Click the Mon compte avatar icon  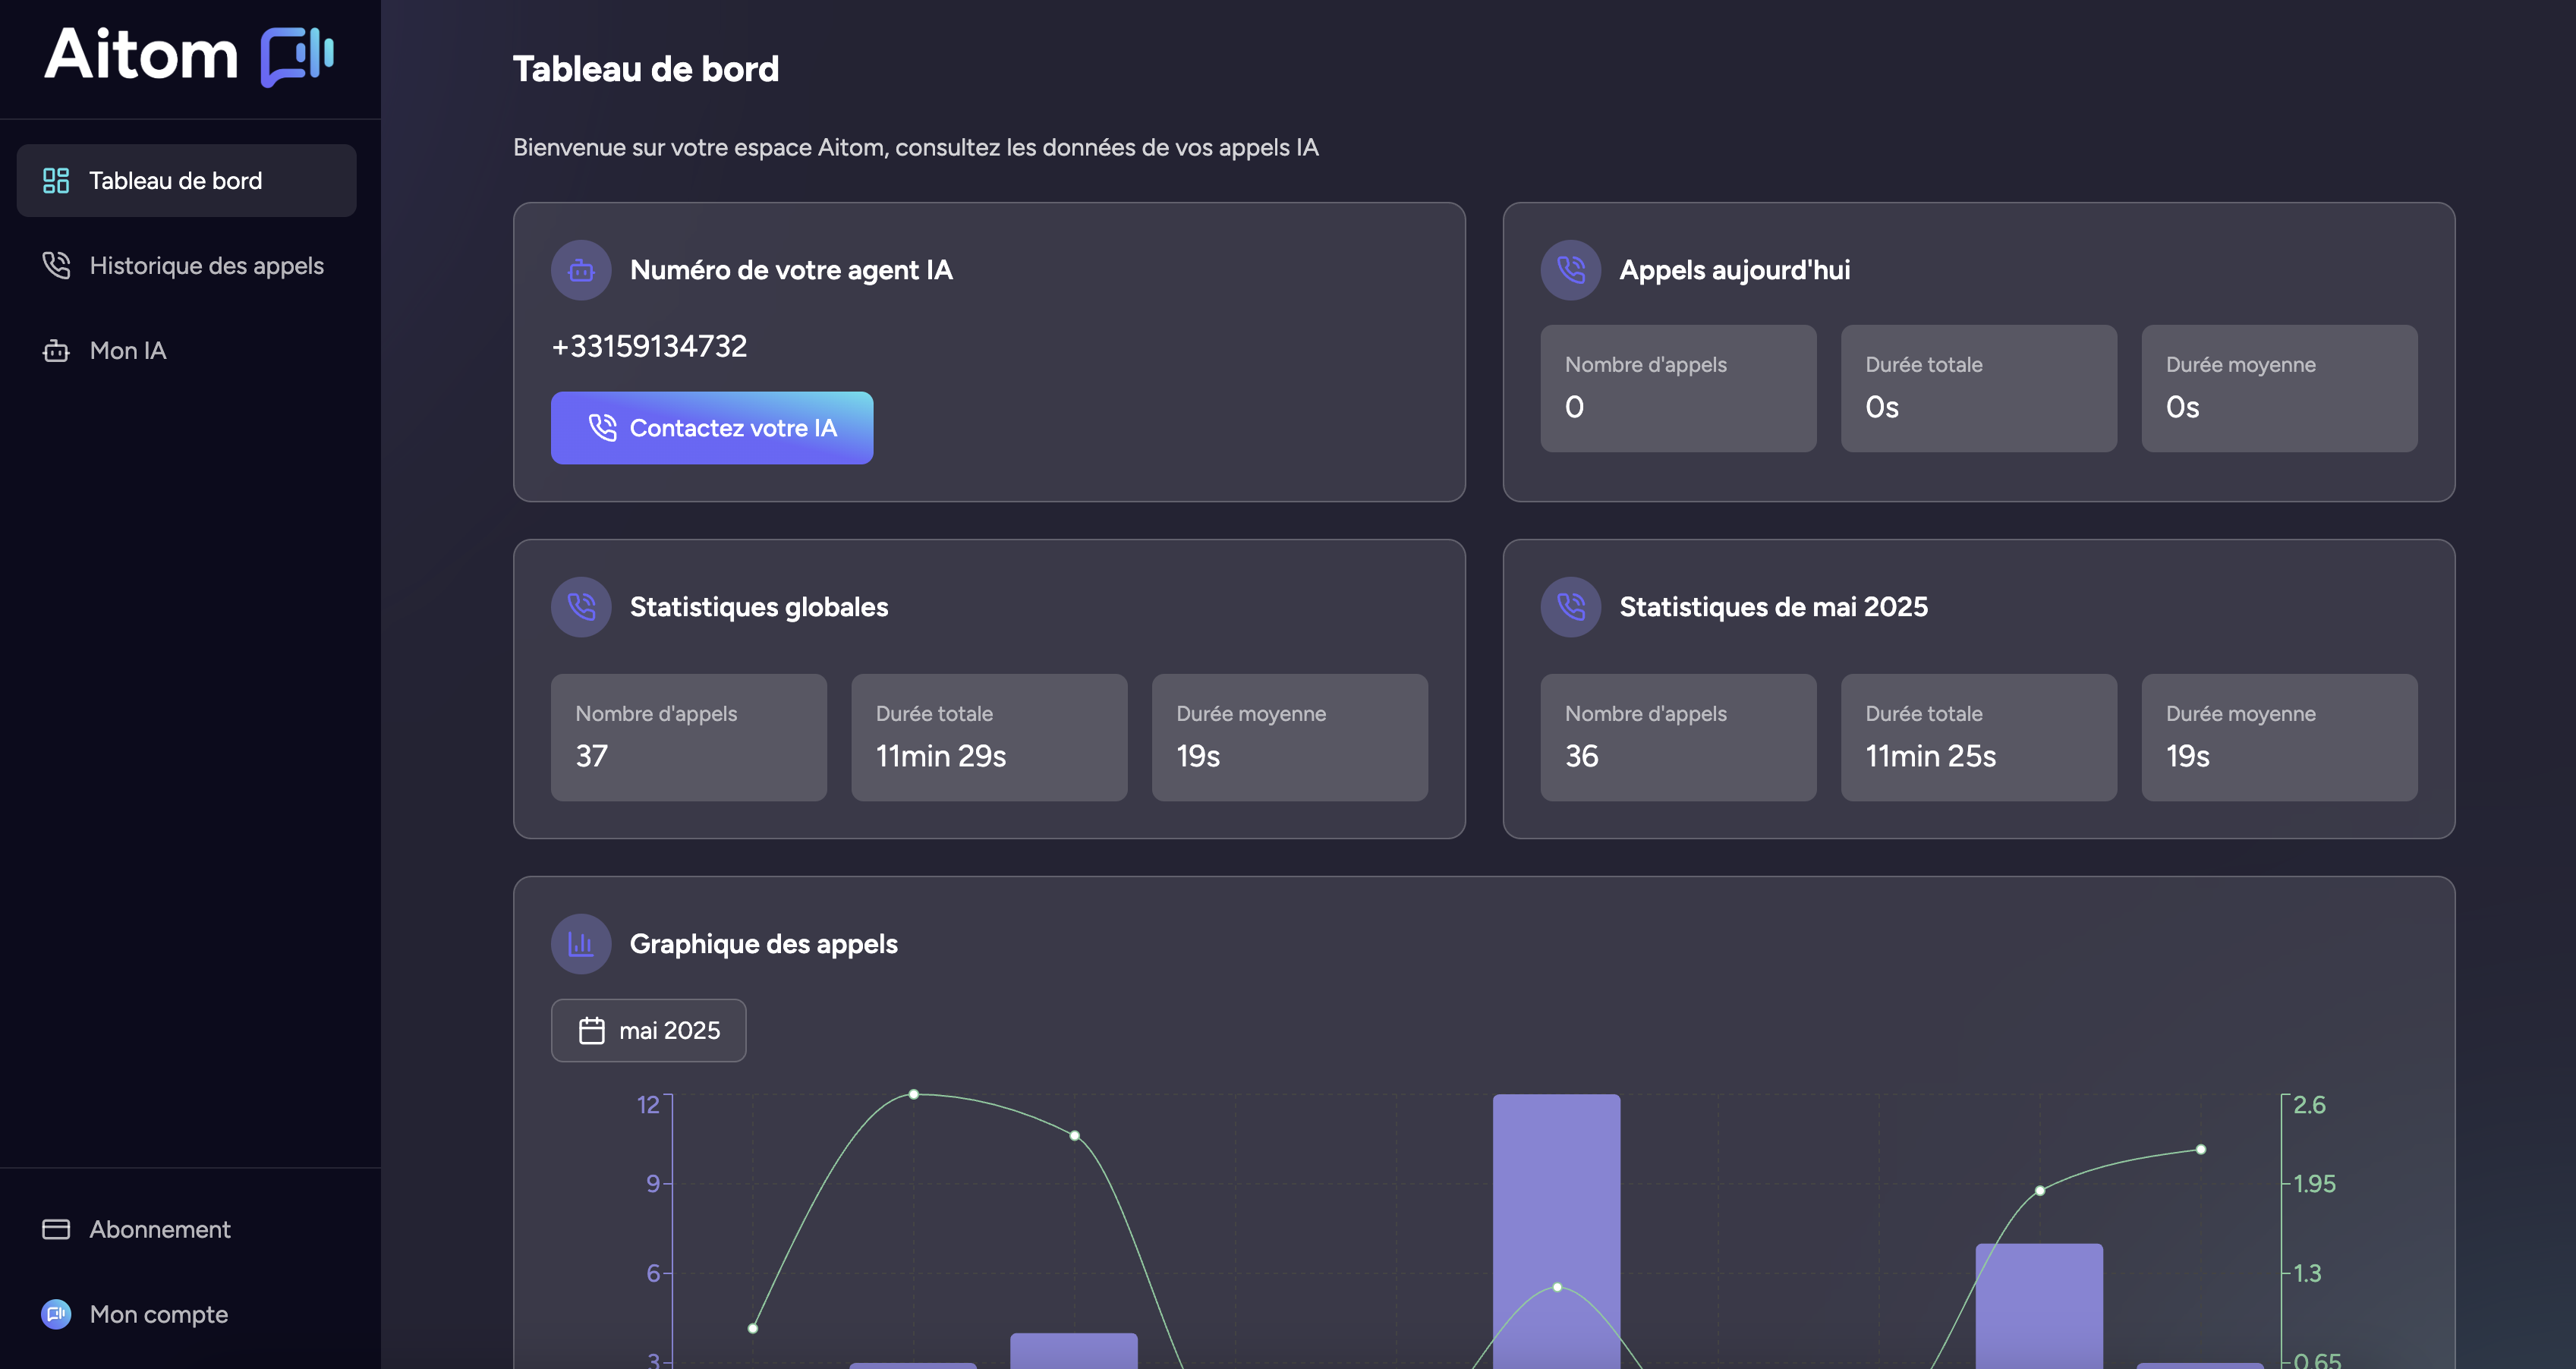pyautogui.click(x=56, y=1314)
